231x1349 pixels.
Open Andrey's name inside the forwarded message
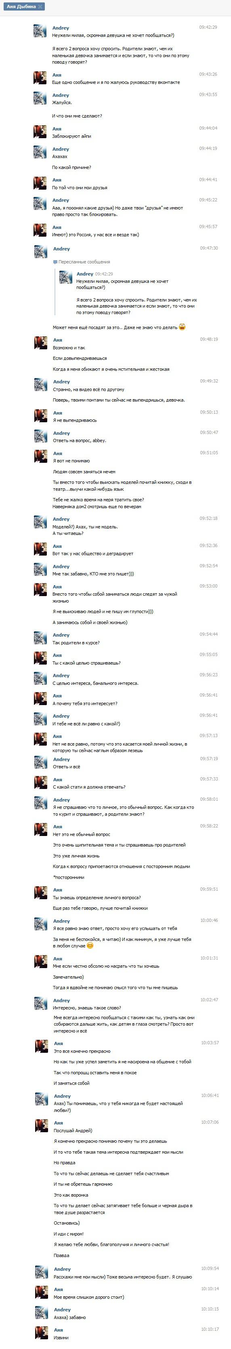(x=84, y=274)
